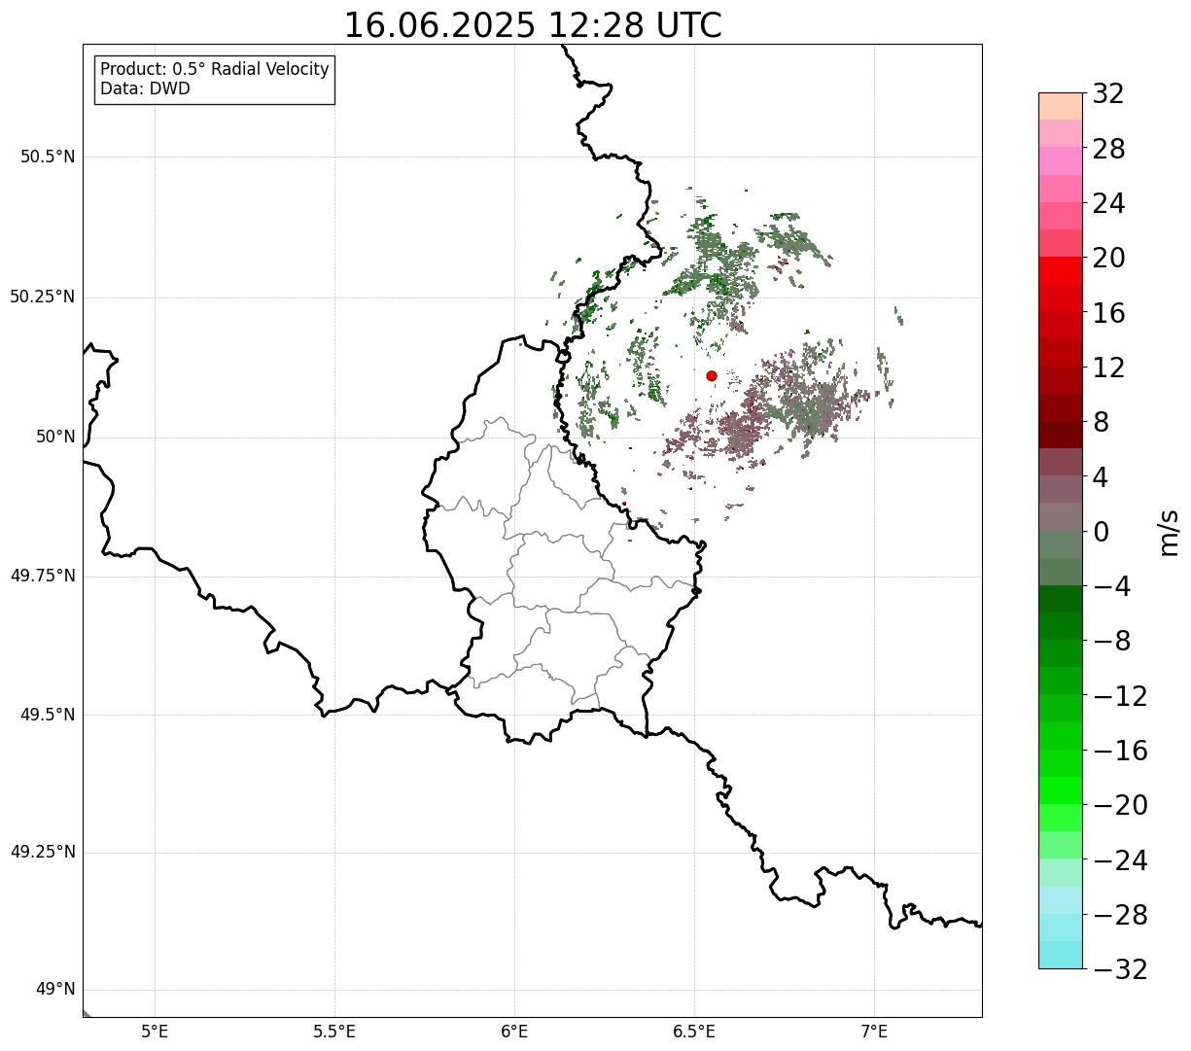This screenshot has height=1051, width=1191.
Task: Click the colorbar tick label 24
Action: pyautogui.click(x=1108, y=204)
